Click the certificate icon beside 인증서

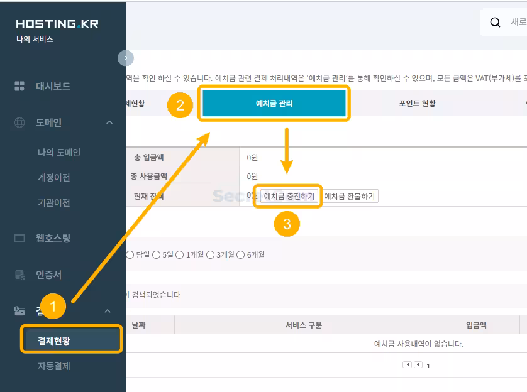pos(20,275)
